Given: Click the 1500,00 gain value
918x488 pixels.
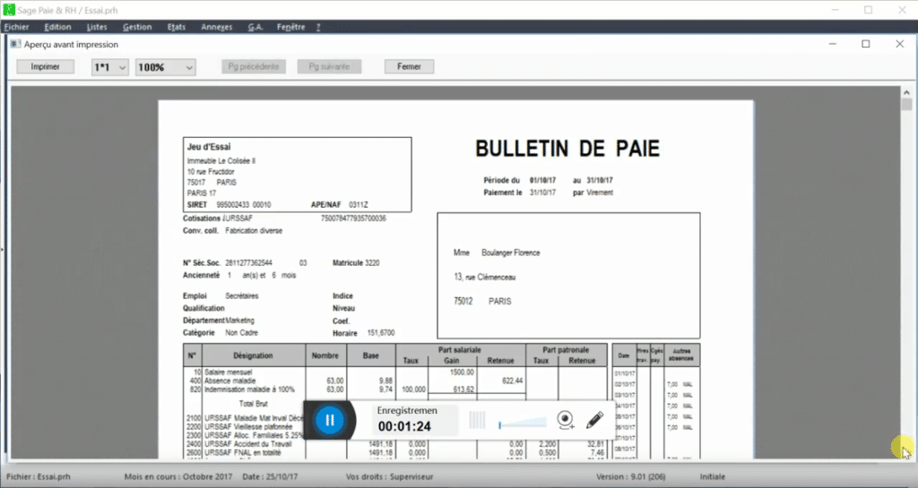Looking at the screenshot, I should [462, 372].
